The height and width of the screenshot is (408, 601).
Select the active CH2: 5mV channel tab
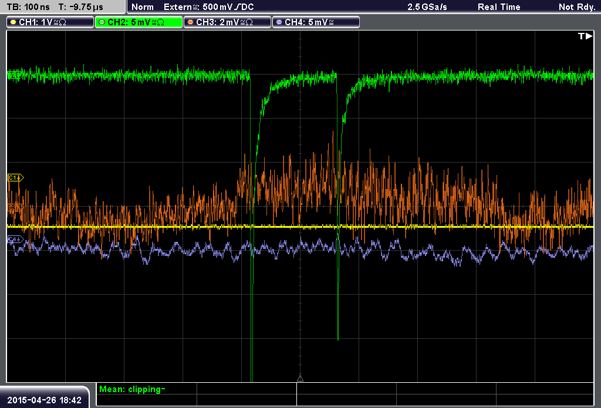pyautogui.click(x=139, y=22)
